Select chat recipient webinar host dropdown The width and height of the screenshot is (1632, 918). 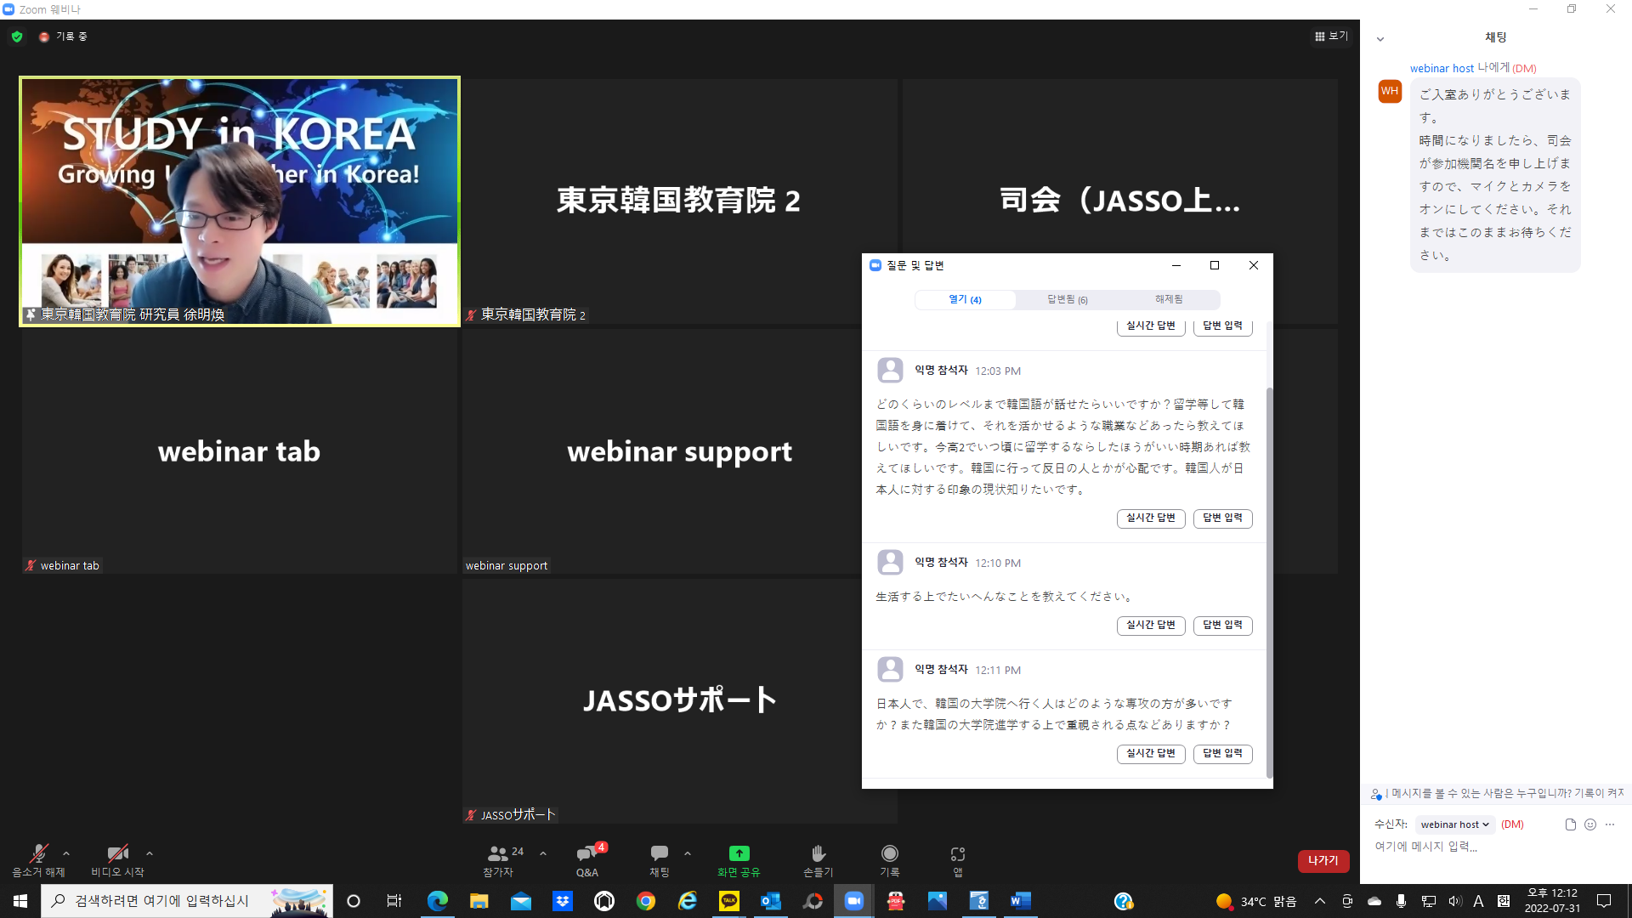click(x=1454, y=824)
